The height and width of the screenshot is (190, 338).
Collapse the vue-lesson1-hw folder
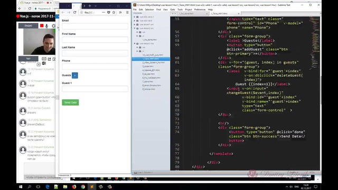(135, 43)
